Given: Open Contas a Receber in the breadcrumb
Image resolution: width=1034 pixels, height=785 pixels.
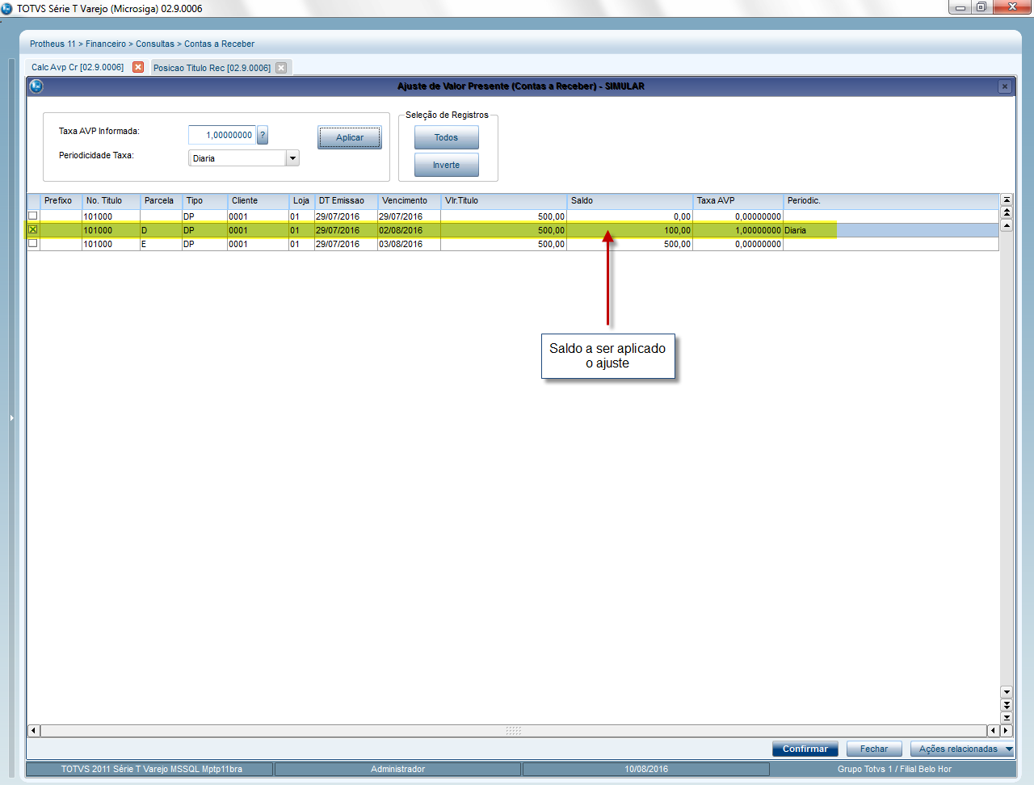Looking at the screenshot, I should (x=219, y=44).
